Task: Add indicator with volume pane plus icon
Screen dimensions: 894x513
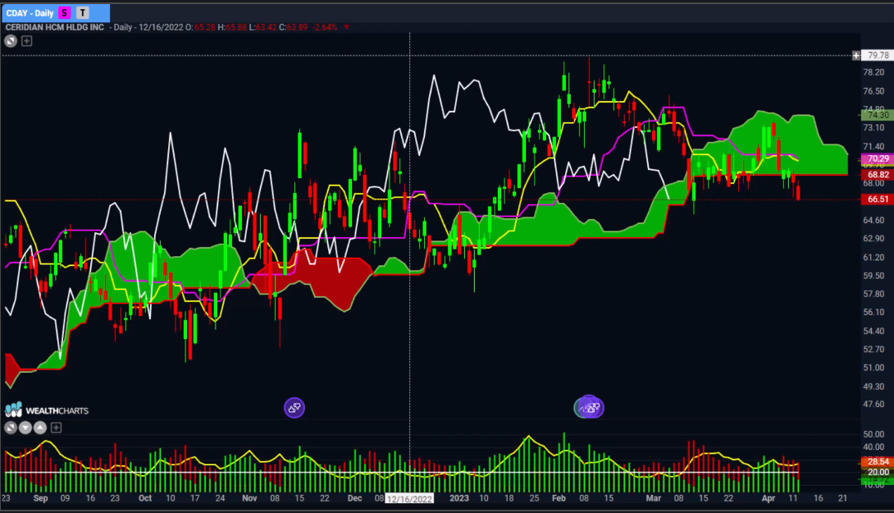Action: [56, 428]
